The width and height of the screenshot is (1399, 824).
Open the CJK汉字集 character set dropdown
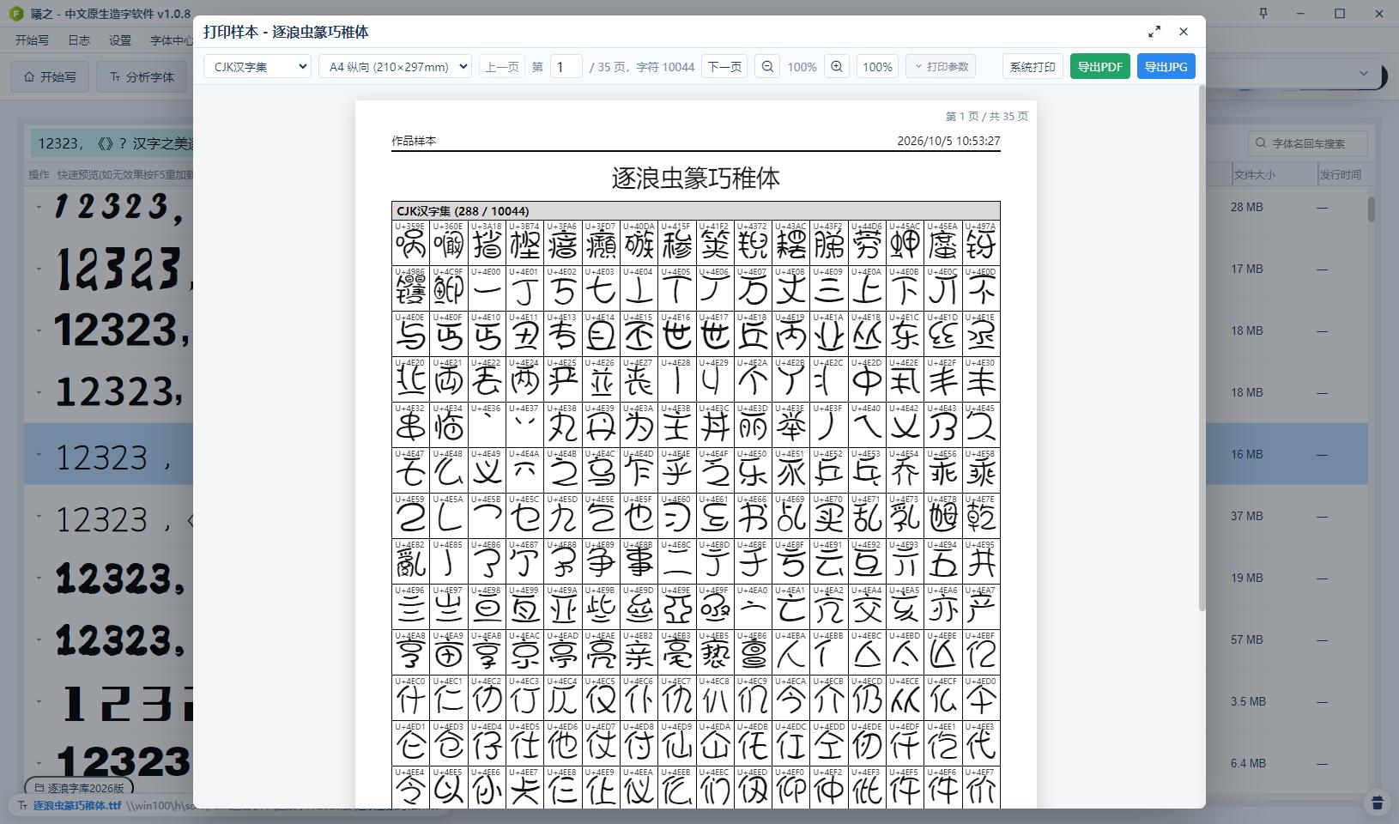point(257,66)
